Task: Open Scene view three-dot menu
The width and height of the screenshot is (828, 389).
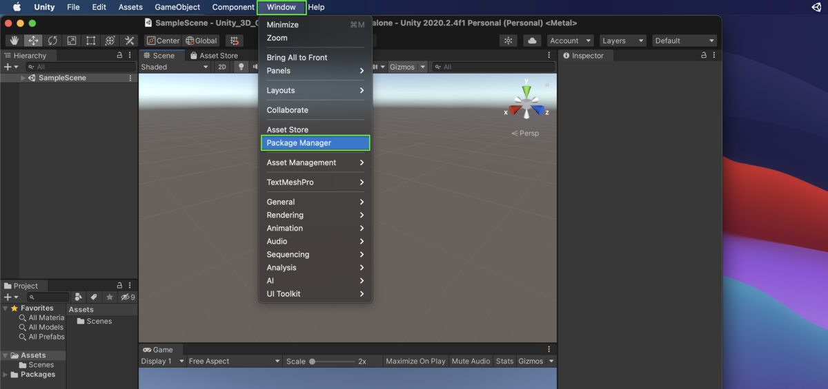Action: 549,55
